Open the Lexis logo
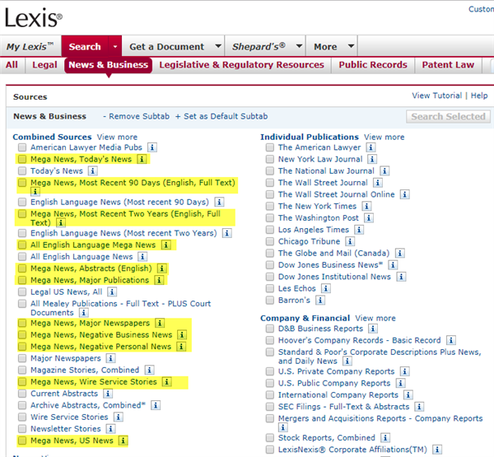 pyautogui.click(x=34, y=17)
